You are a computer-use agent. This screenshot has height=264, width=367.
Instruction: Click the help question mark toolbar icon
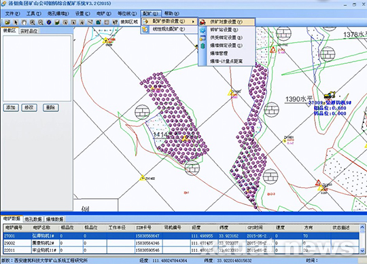point(115,22)
